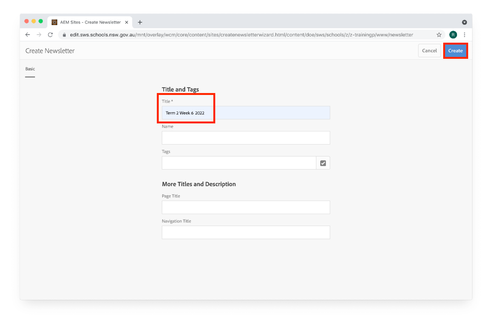Image resolution: width=492 pixels, height=326 pixels.
Task: Close the window with red button
Action: 27,21
